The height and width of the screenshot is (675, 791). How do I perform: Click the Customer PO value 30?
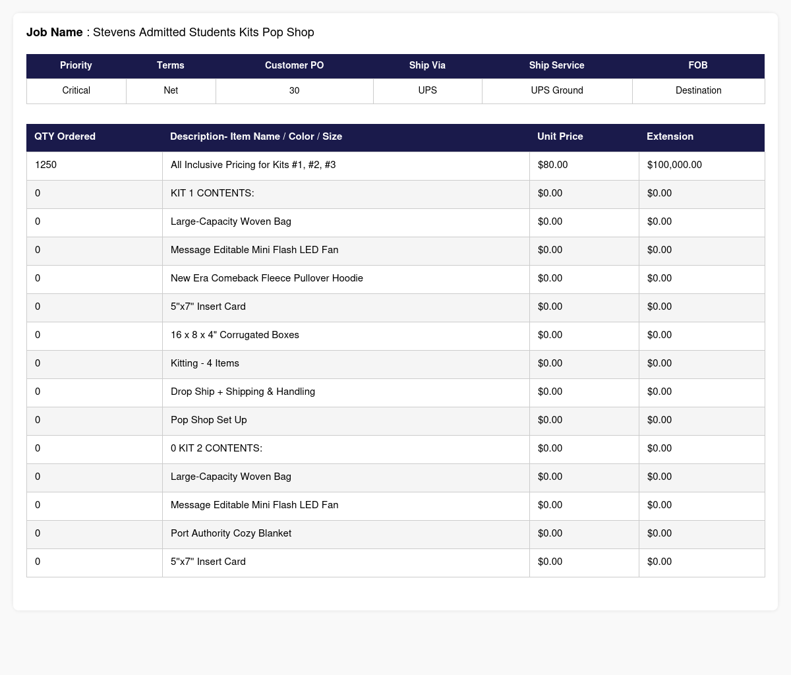tap(294, 90)
